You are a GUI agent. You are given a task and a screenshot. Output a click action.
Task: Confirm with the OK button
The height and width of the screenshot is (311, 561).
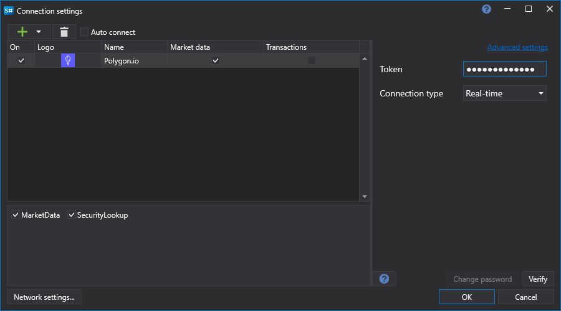click(466, 297)
